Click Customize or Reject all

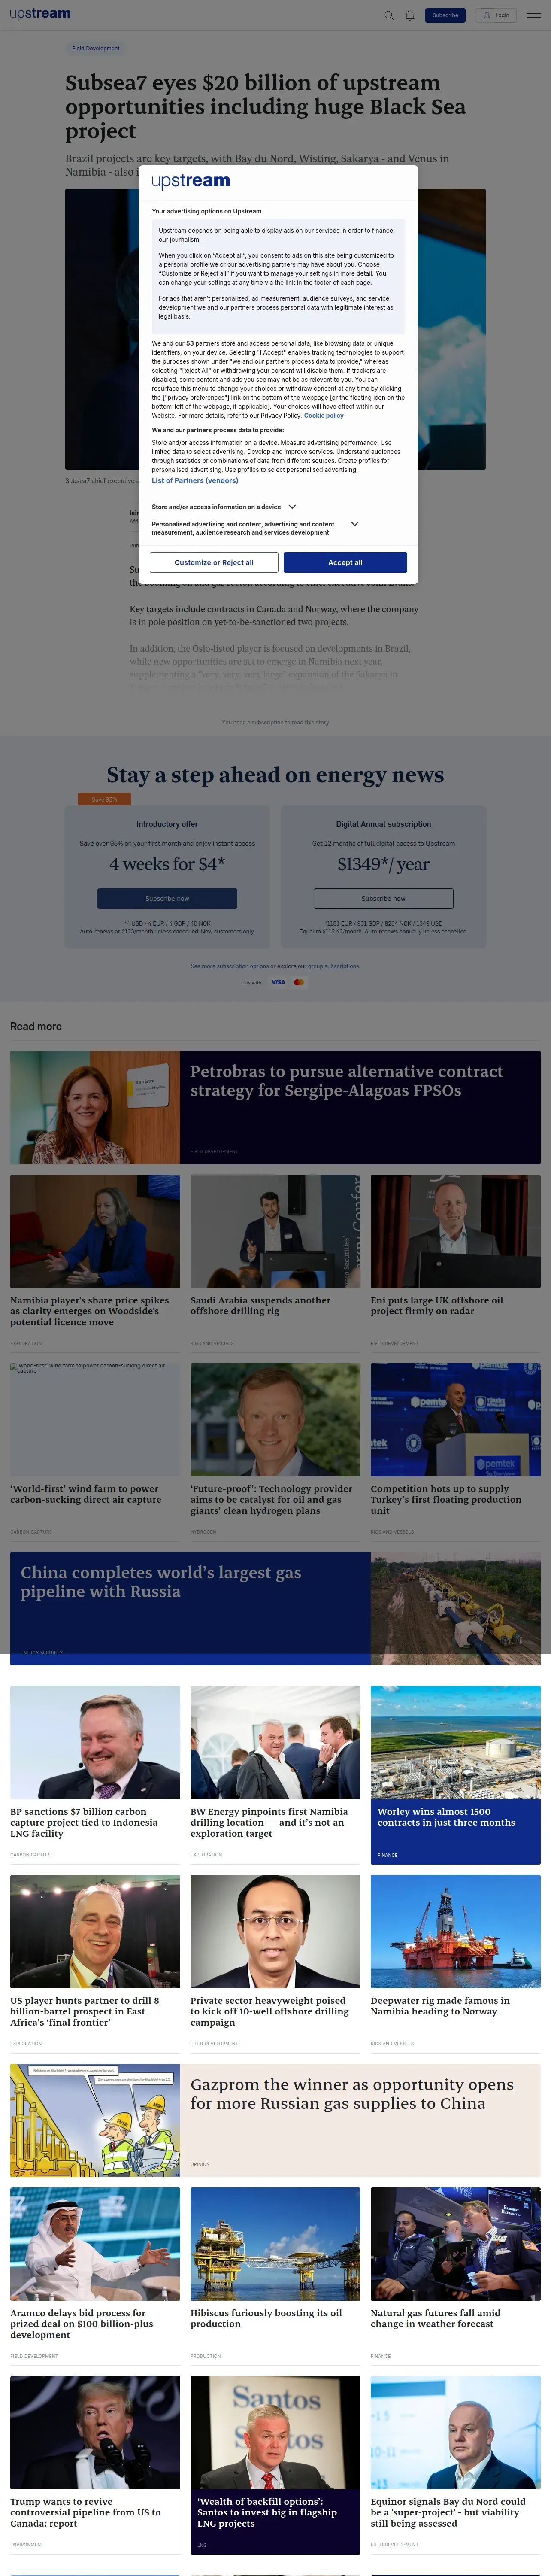tap(214, 562)
